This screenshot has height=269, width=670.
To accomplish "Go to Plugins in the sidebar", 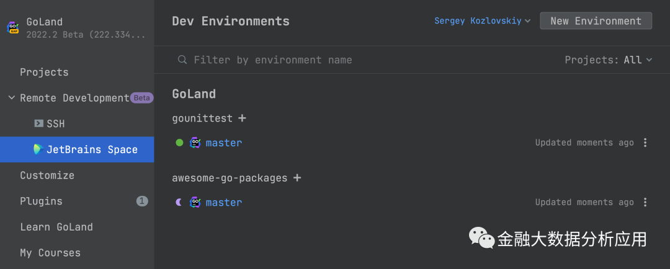I will point(41,201).
